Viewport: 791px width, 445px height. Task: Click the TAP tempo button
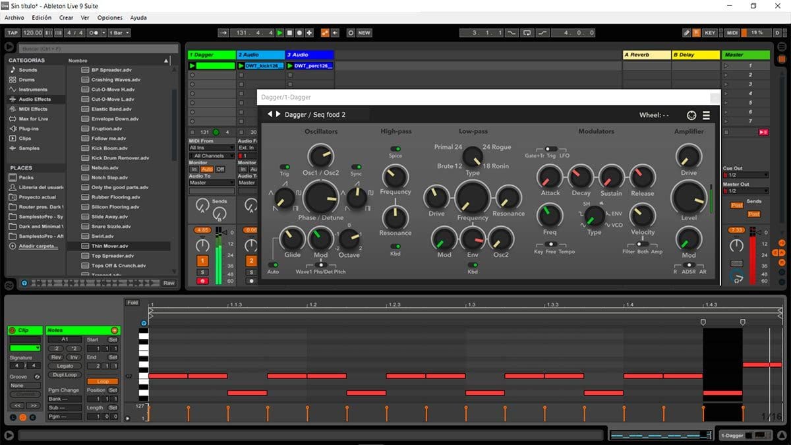click(12, 32)
